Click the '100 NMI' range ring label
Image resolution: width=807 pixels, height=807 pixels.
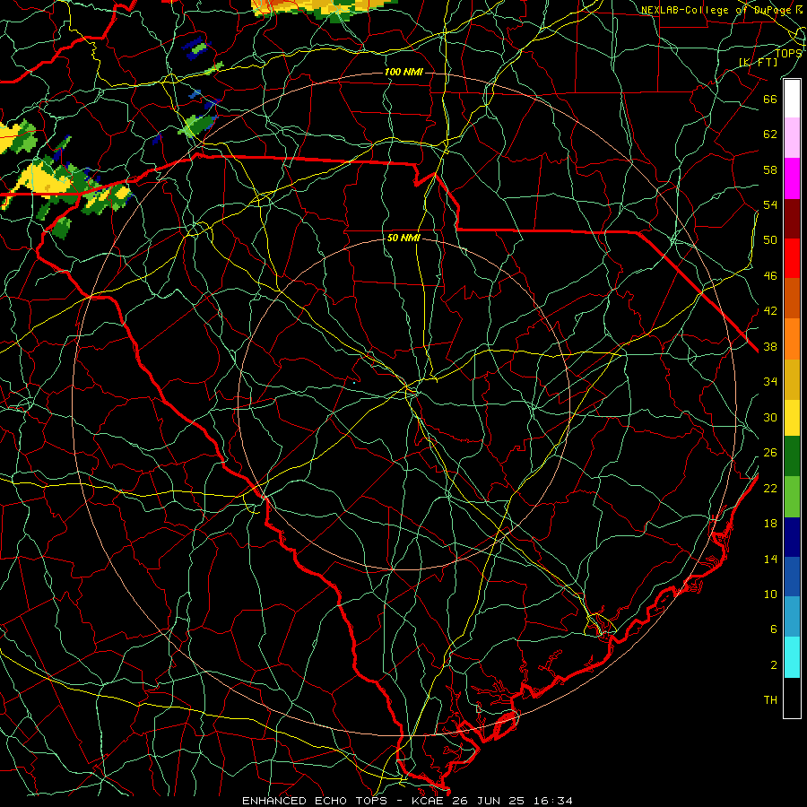pos(403,72)
